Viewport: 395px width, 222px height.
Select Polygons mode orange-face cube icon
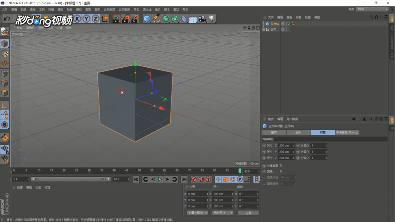pyautogui.click(x=5, y=93)
